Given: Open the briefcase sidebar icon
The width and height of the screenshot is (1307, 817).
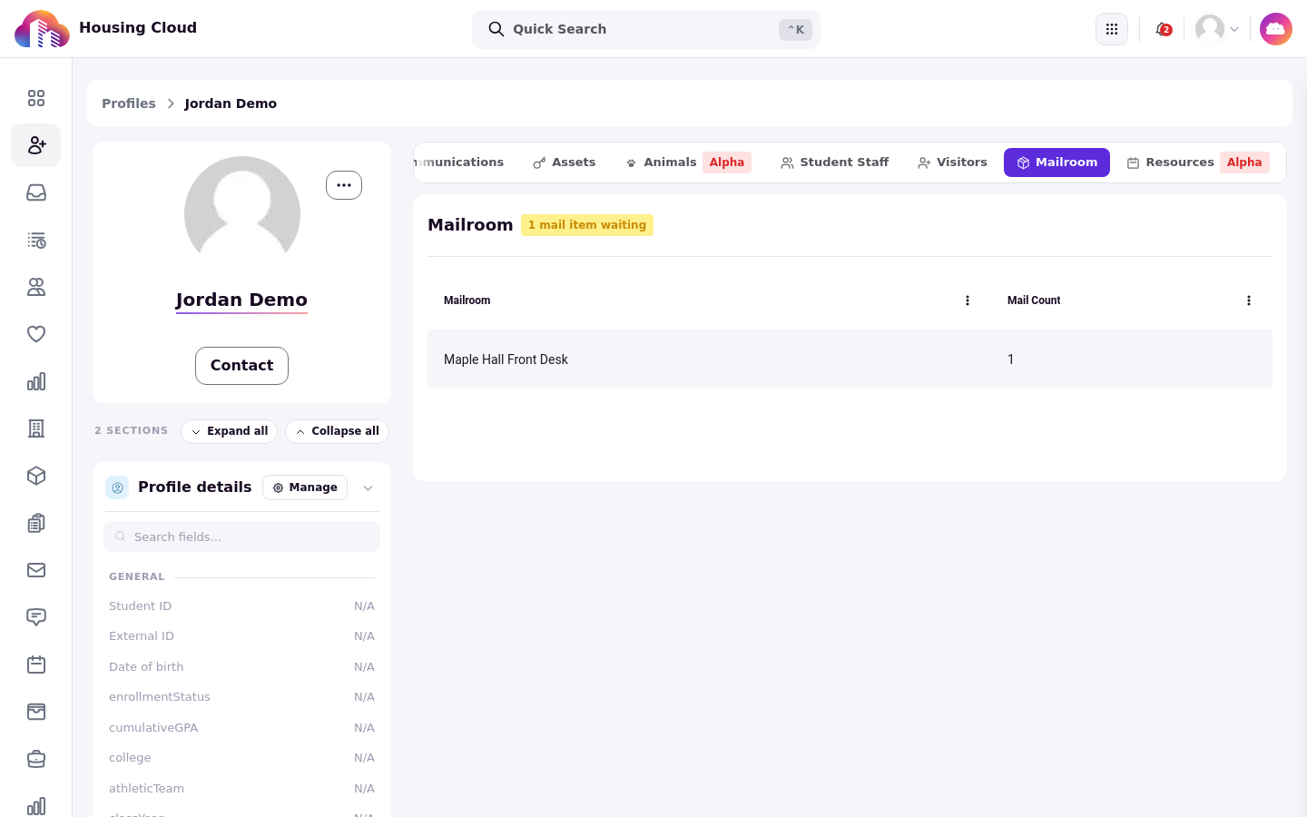Looking at the screenshot, I should click(36, 759).
